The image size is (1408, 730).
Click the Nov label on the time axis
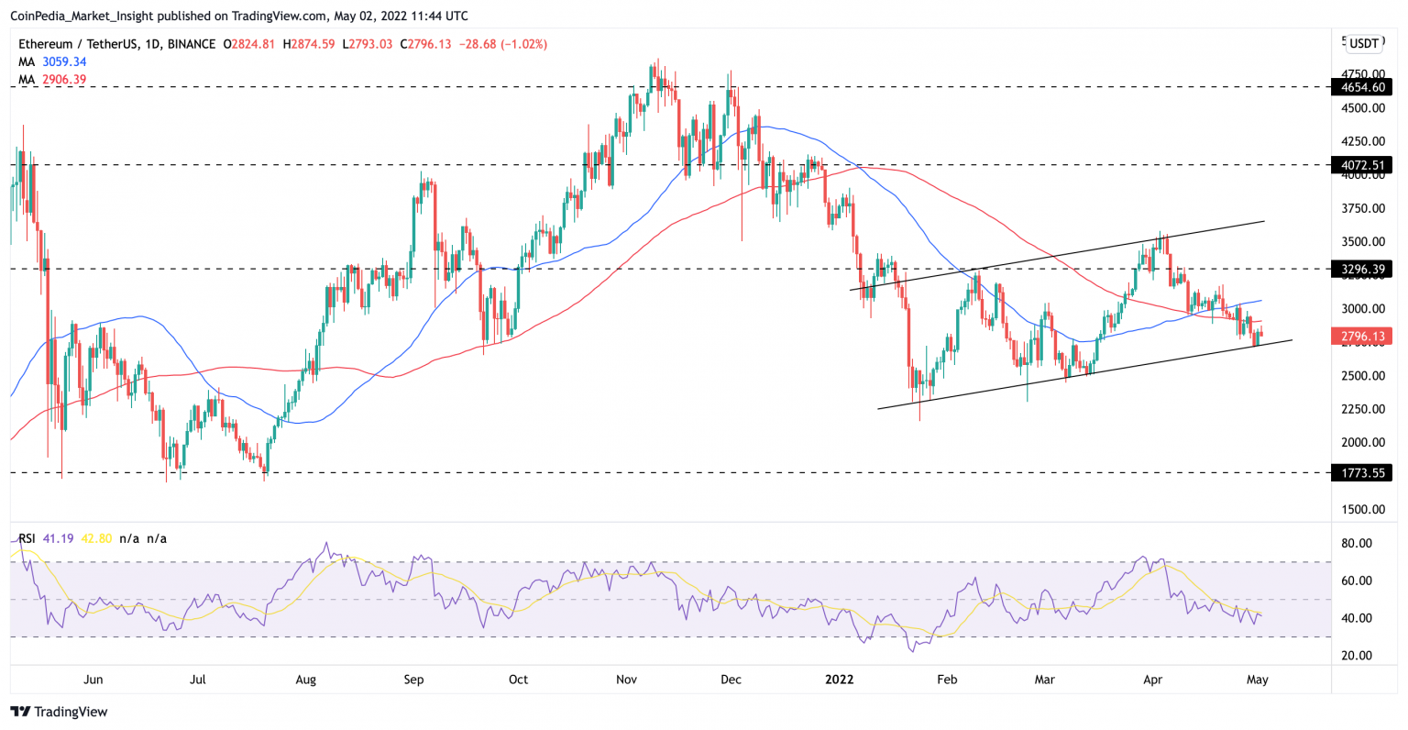click(x=626, y=680)
